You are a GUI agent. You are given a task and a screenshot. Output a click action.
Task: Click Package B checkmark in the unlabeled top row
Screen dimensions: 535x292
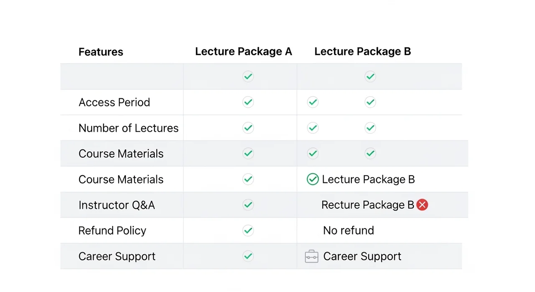pos(370,77)
